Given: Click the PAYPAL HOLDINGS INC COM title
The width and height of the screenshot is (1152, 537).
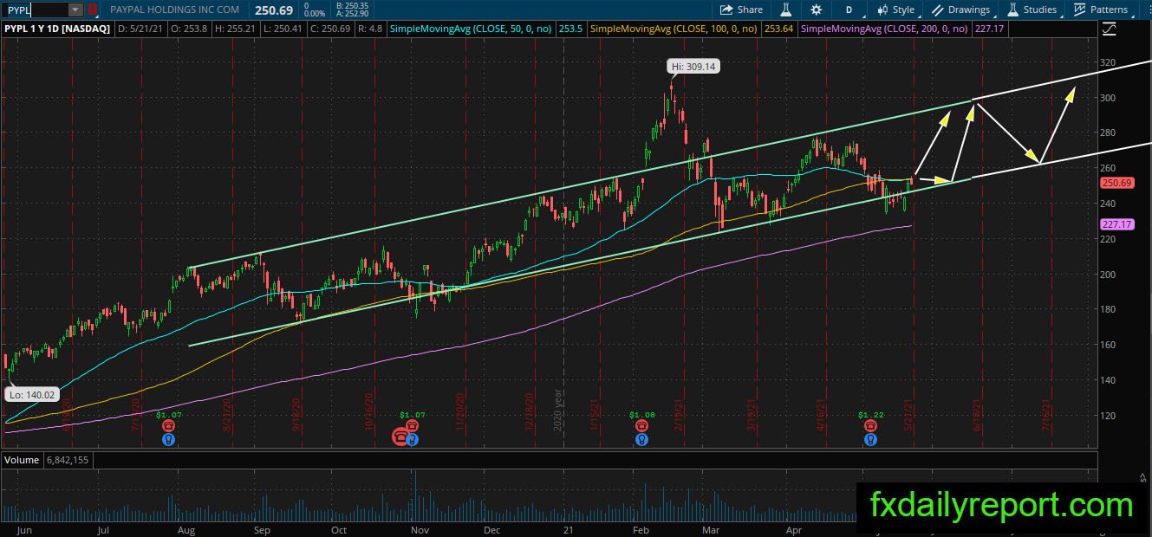Looking at the screenshot, I should coord(175,10).
